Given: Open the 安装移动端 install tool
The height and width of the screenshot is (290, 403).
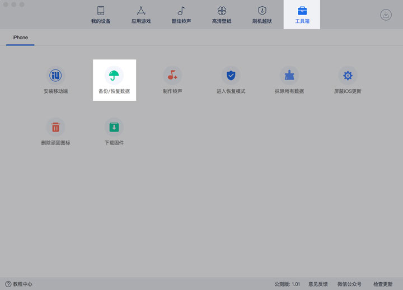Looking at the screenshot, I should pos(55,76).
